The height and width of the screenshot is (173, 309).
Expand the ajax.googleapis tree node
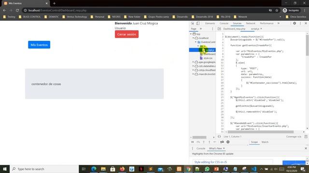click(193, 62)
